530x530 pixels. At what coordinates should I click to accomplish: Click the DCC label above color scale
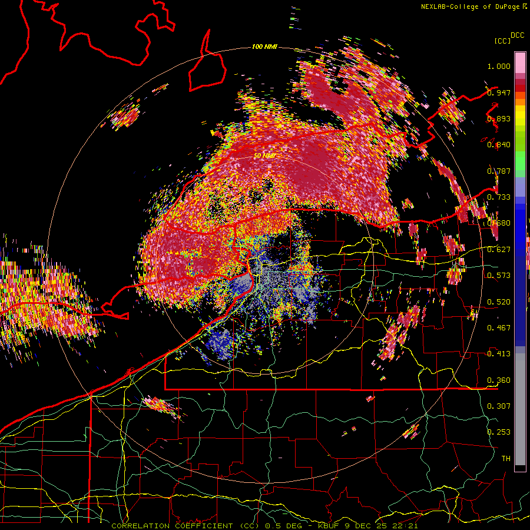coord(517,35)
